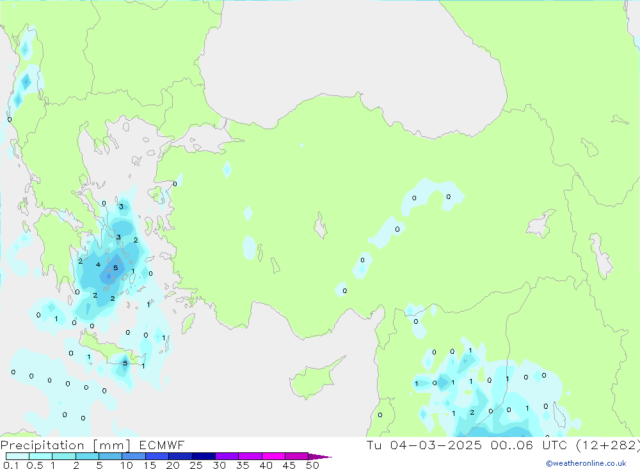Click the legend value label '25'
The width and height of the screenshot is (640, 469).
click(196, 465)
